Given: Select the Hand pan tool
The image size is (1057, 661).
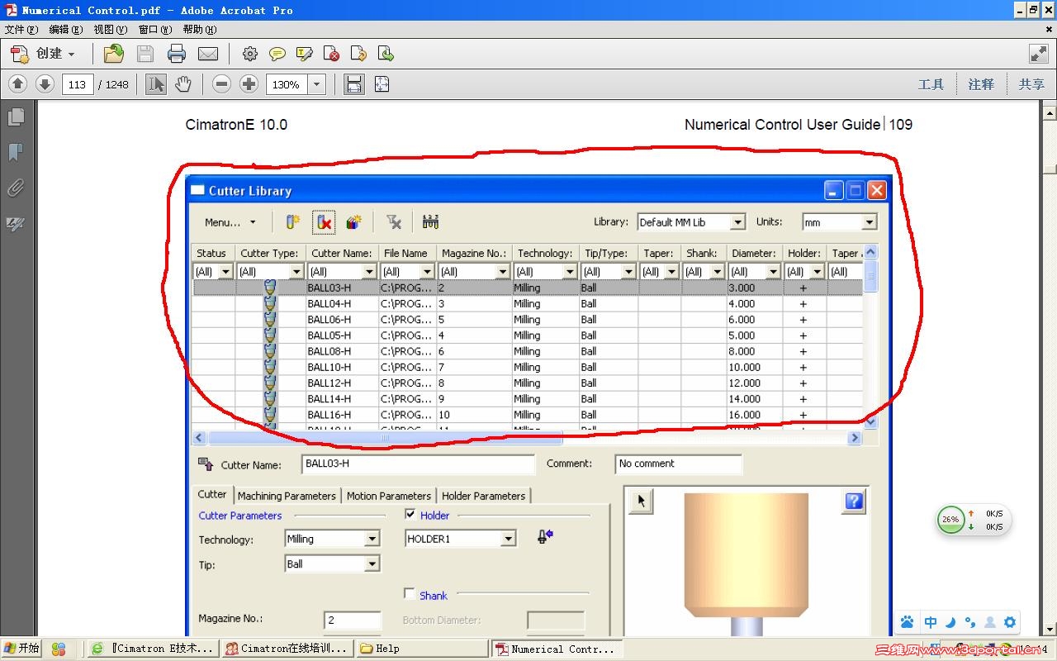Looking at the screenshot, I should (x=182, y=84).
